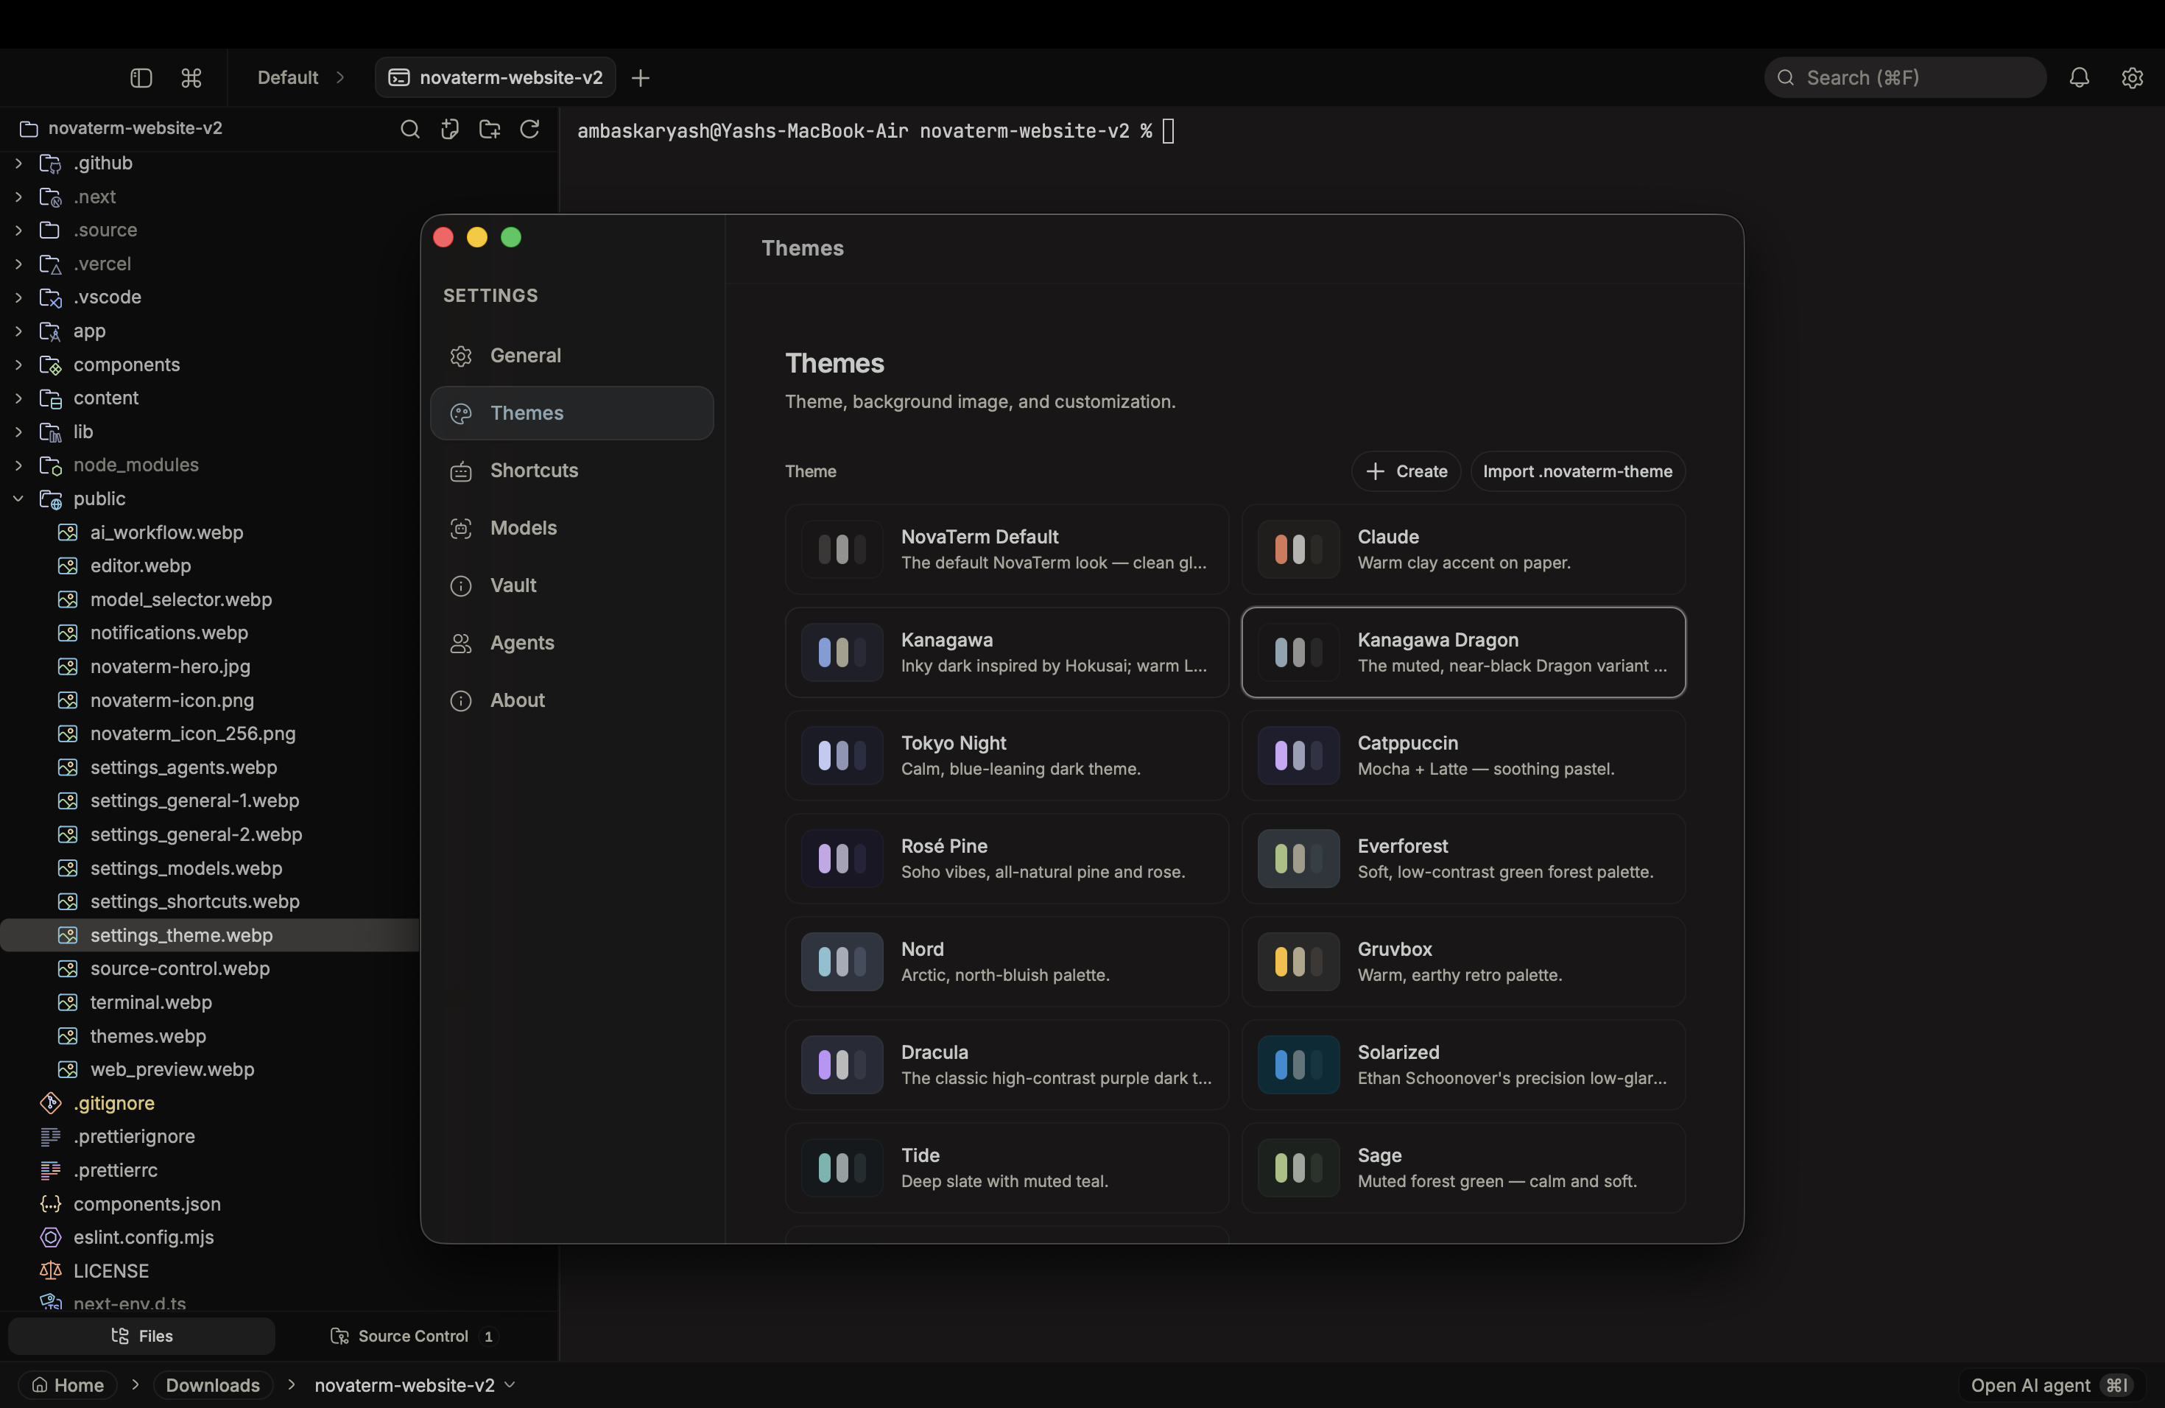The image size is (2165, 1408).
Task: Open the Themes settings section
Action: pos(571,413)
